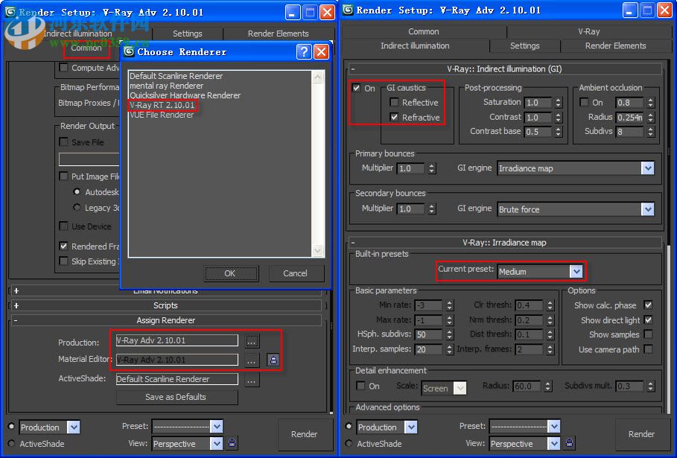Select Default Scanline Renderer in list
This screenshot has height=458, width=677.
pyautogui.click(x=177, y=76)
